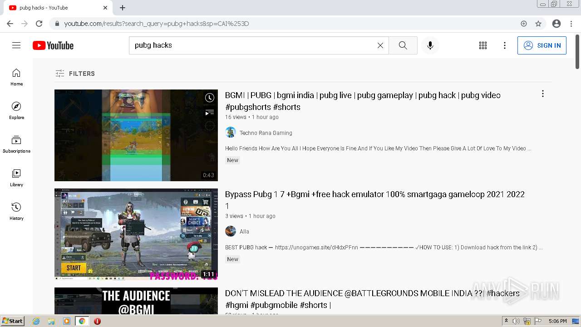Start voice search with the microphone icon
The image size is (581, 327).
coord(430,45)
